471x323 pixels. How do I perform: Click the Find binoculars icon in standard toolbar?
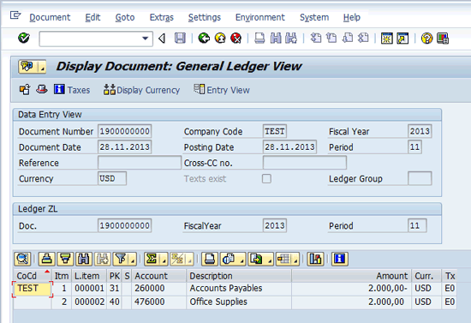coord(276,39)
